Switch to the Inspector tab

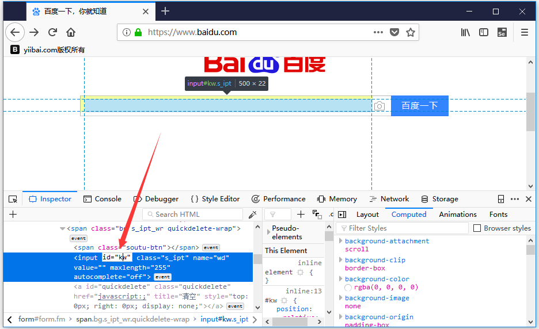click(x=50, y=199)
